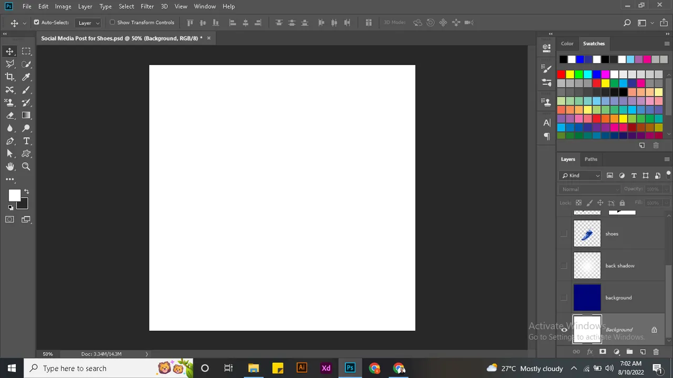Select the Eyedropper tool
Image resolution: width=673 pixels, height=378 pixels.
[x=26, y=77]
